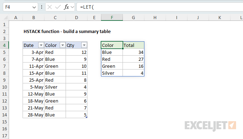Image resolution: width=243 pixels, height=139 pixels.
Task: Click the Select All corner triangle
Action: (6, 17)
